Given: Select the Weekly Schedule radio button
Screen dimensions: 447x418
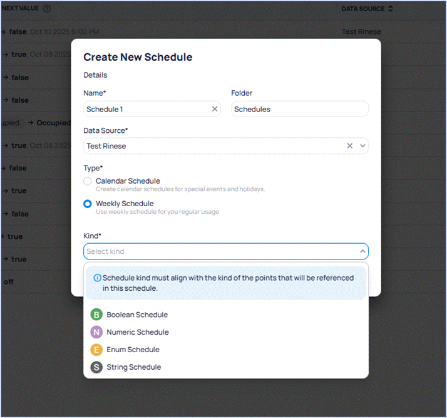Looking at the screenshot, I should click(88, 204).
